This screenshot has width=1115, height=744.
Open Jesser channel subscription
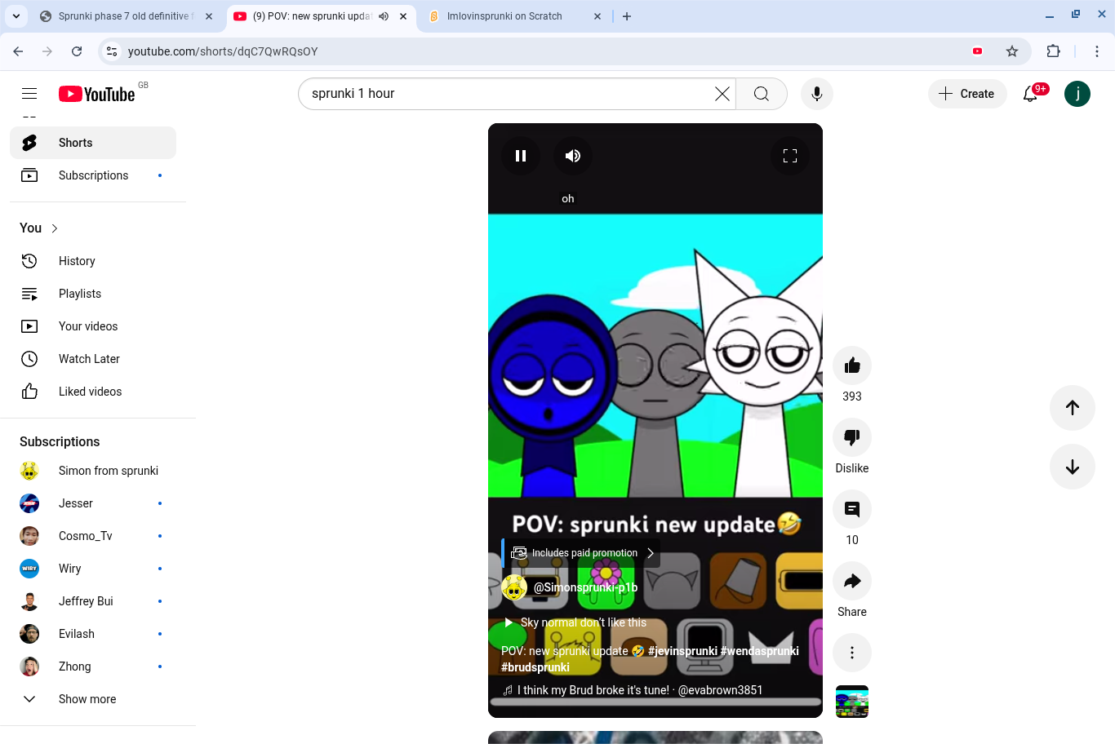click(93, 503)
